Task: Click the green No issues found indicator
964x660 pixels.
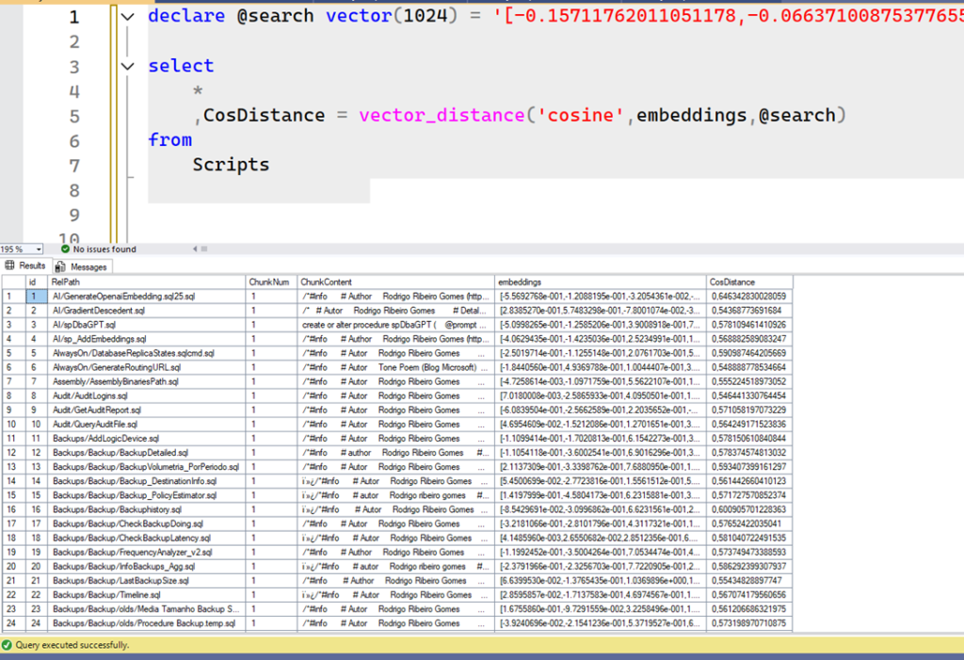Action: (98, 250)
